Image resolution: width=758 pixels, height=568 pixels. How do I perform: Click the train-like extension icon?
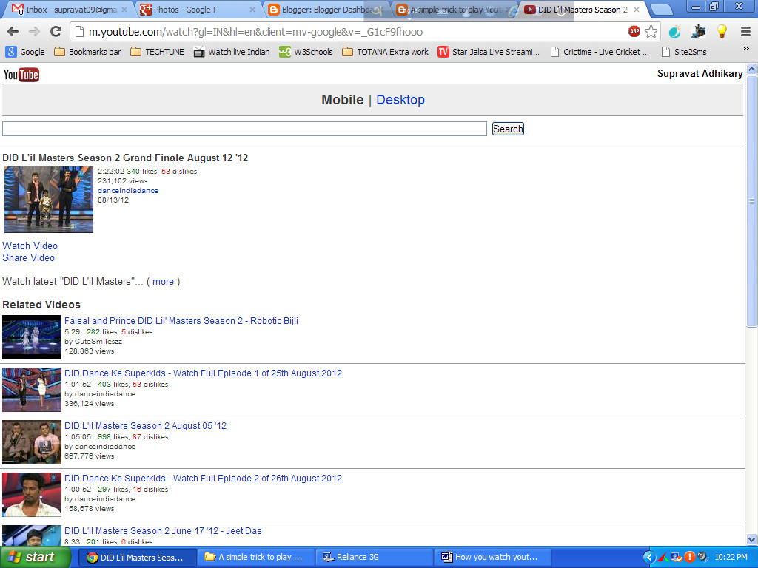pos(698,32)
